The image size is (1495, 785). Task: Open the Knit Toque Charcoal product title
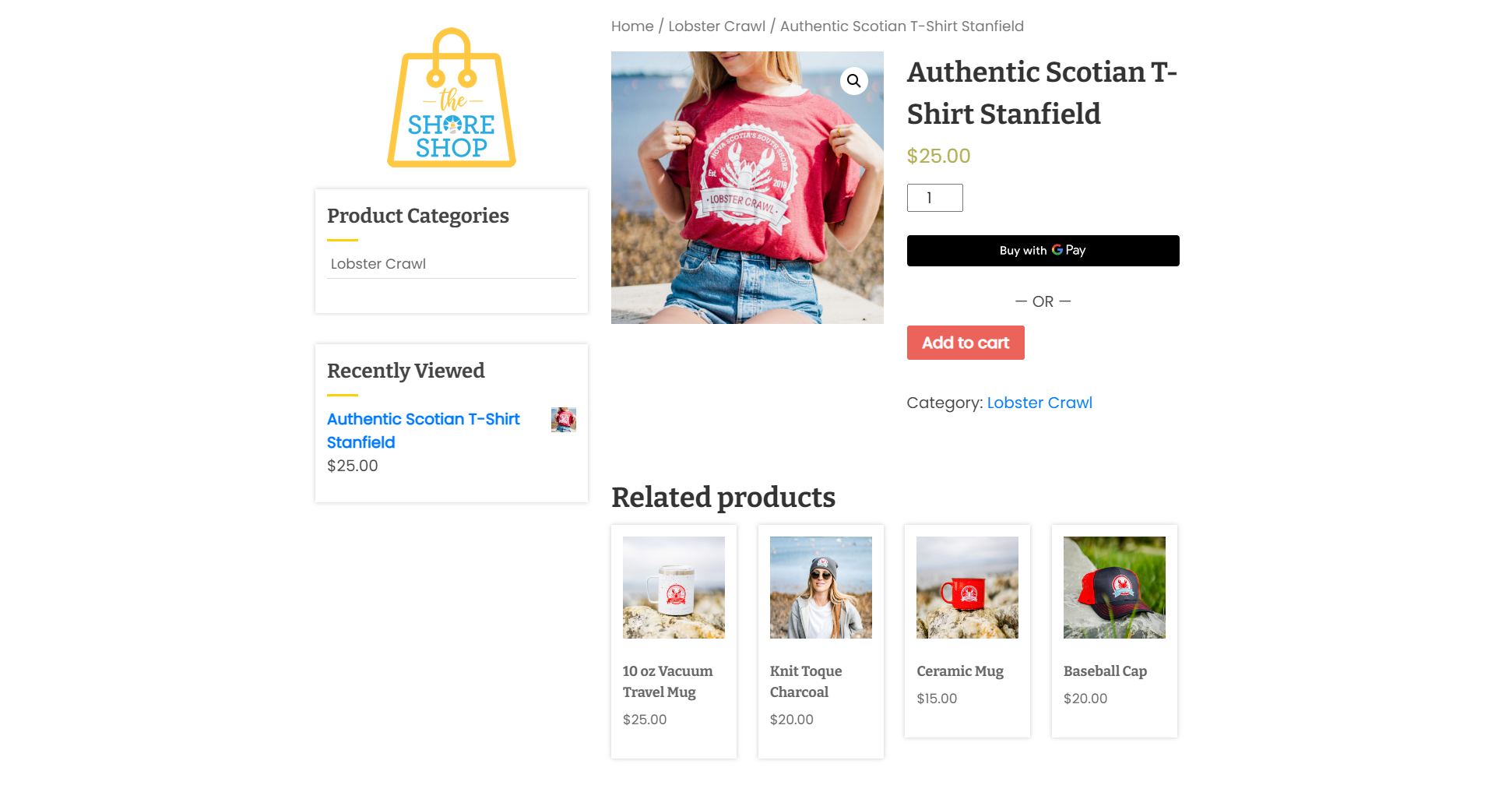(x=806, y=681)
